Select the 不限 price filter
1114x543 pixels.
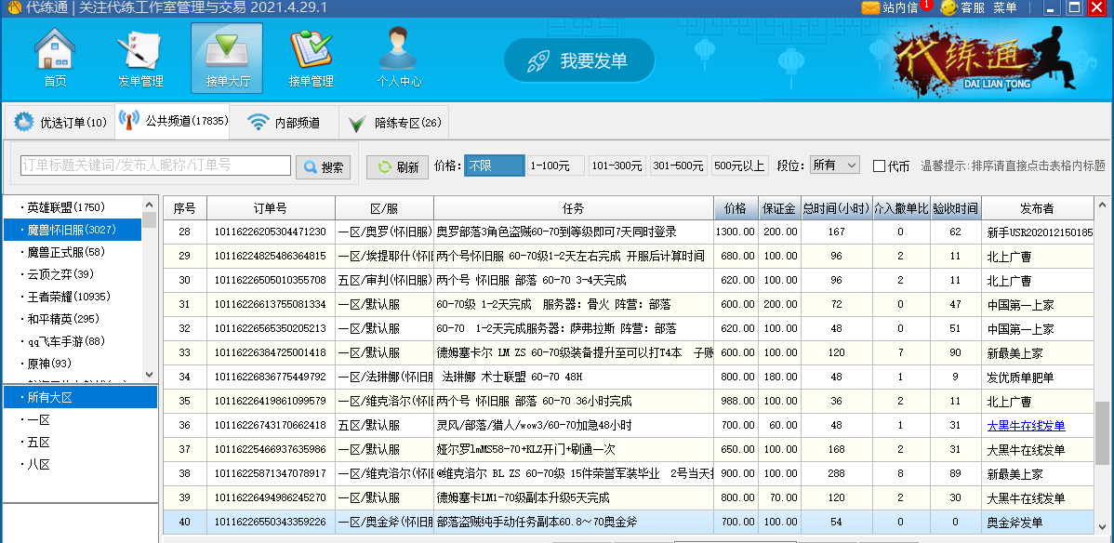coord(493,166)
